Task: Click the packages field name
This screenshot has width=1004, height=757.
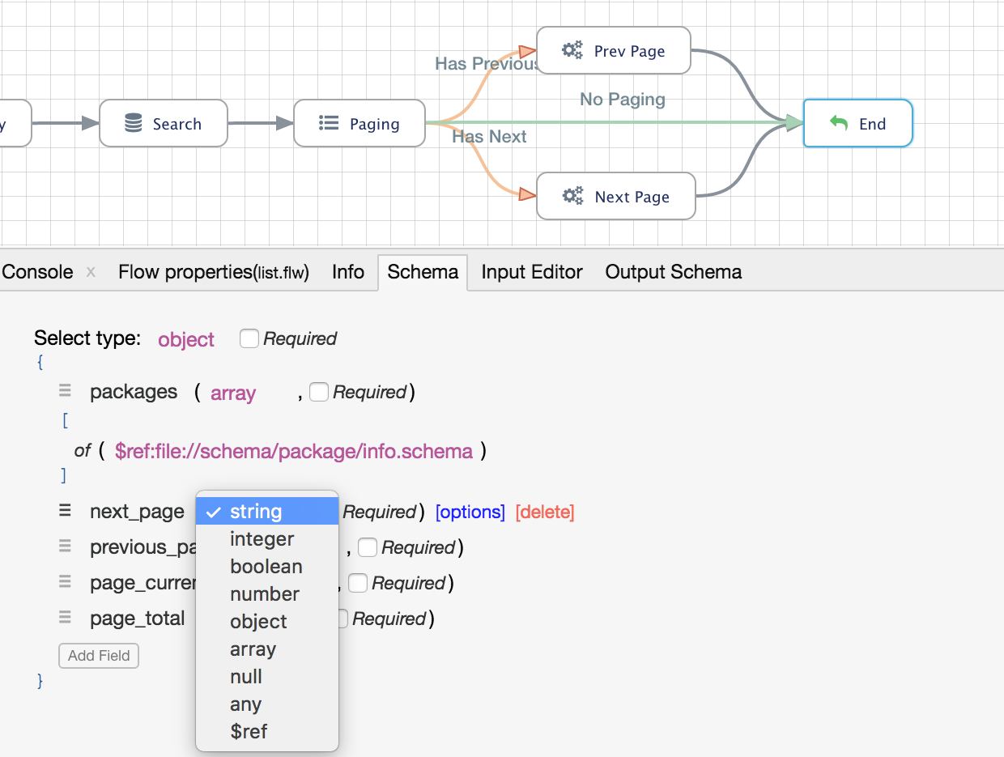Action: [134, 392]
